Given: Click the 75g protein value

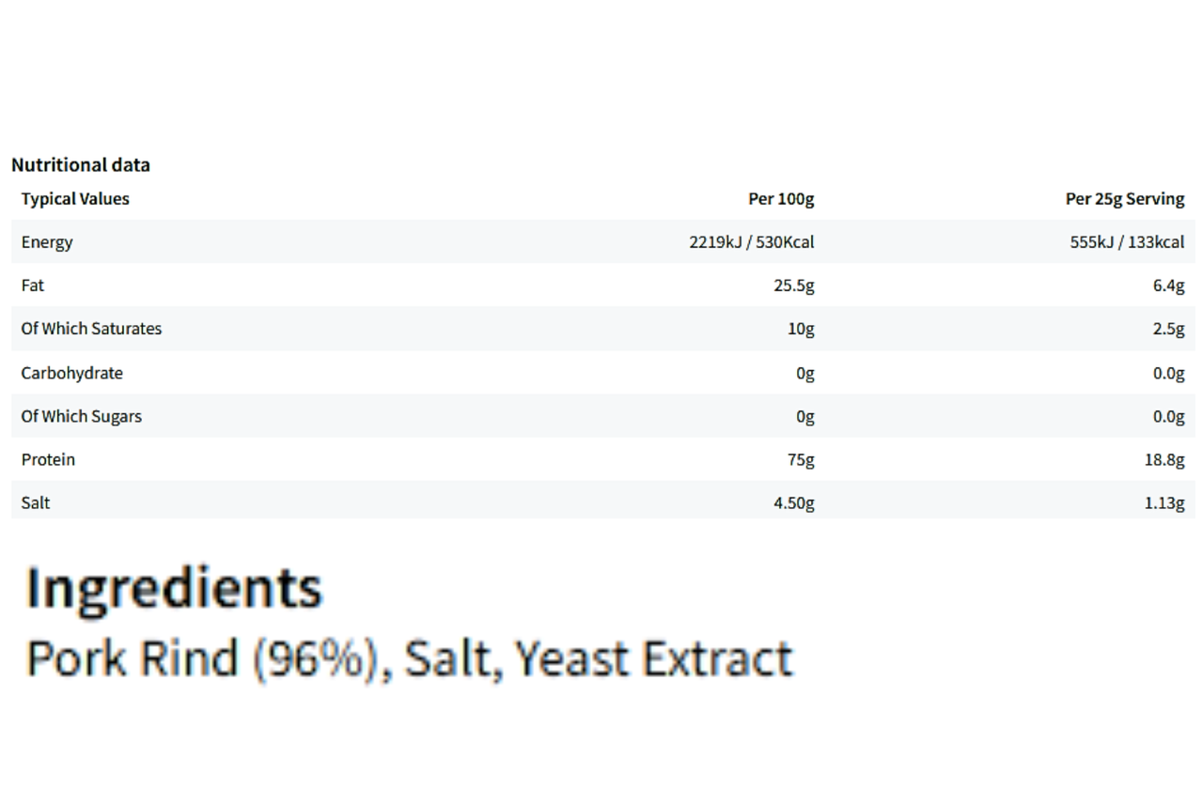Looking at the screenshot, I should [x=800, y=459].
